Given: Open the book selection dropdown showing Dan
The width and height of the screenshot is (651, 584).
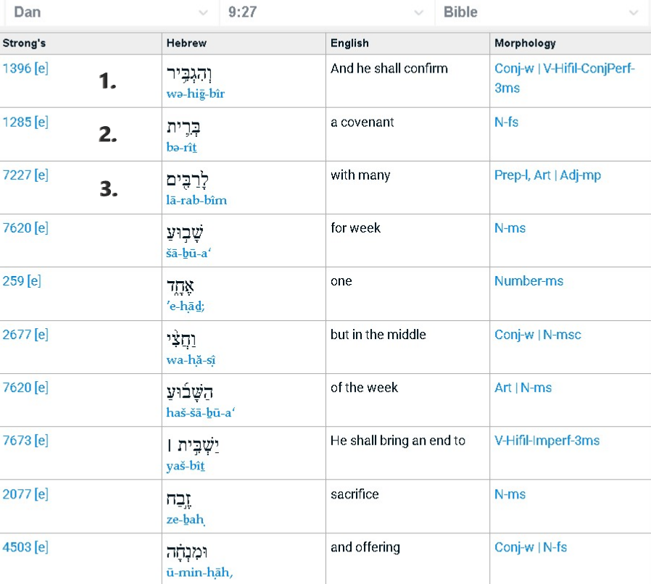Looking at the screenshot, I should pos(109,12).
